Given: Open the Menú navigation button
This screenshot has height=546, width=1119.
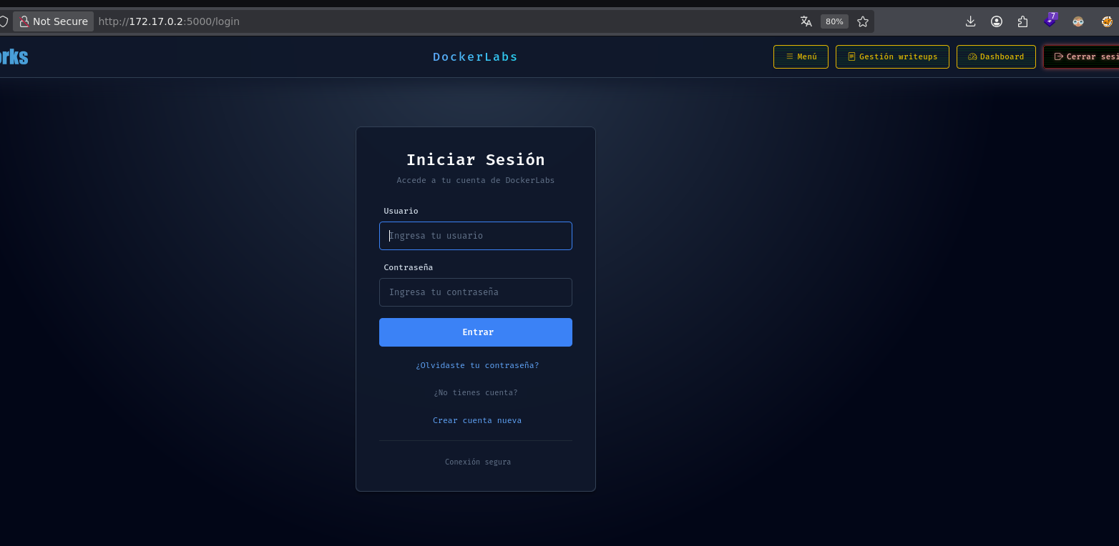Looking at the screenshot, I should [801, 56].
